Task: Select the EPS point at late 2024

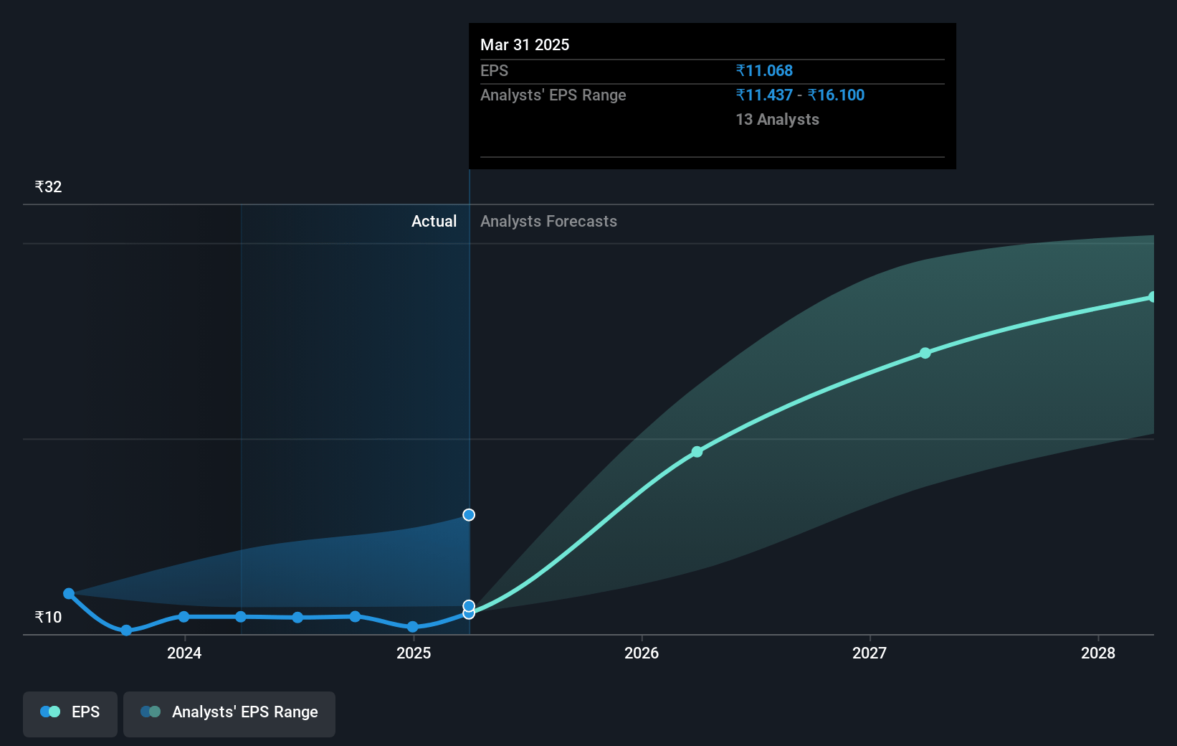Action: [355, 616]
